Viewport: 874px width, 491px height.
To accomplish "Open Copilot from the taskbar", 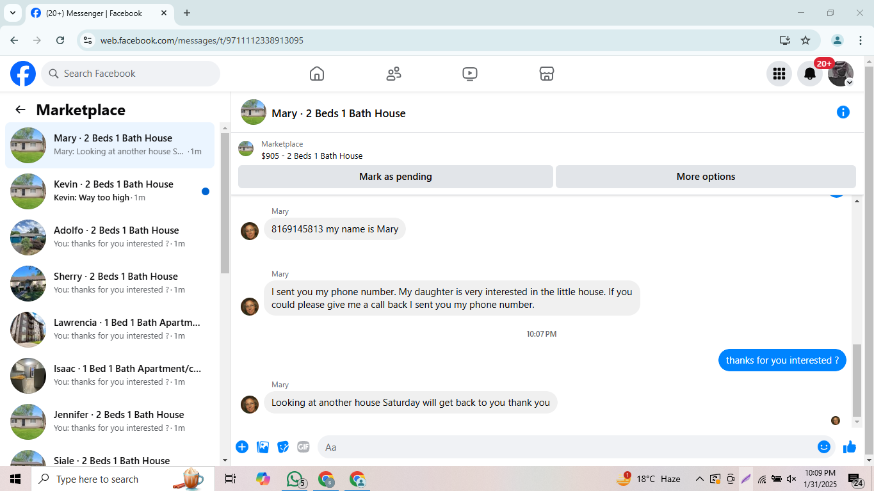I will [263, 479].
